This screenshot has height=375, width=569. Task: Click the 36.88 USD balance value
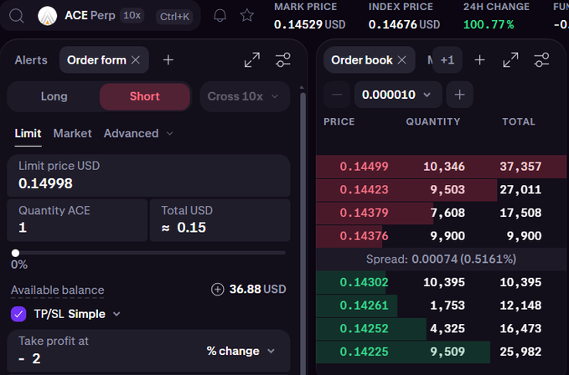coord(257,290)
